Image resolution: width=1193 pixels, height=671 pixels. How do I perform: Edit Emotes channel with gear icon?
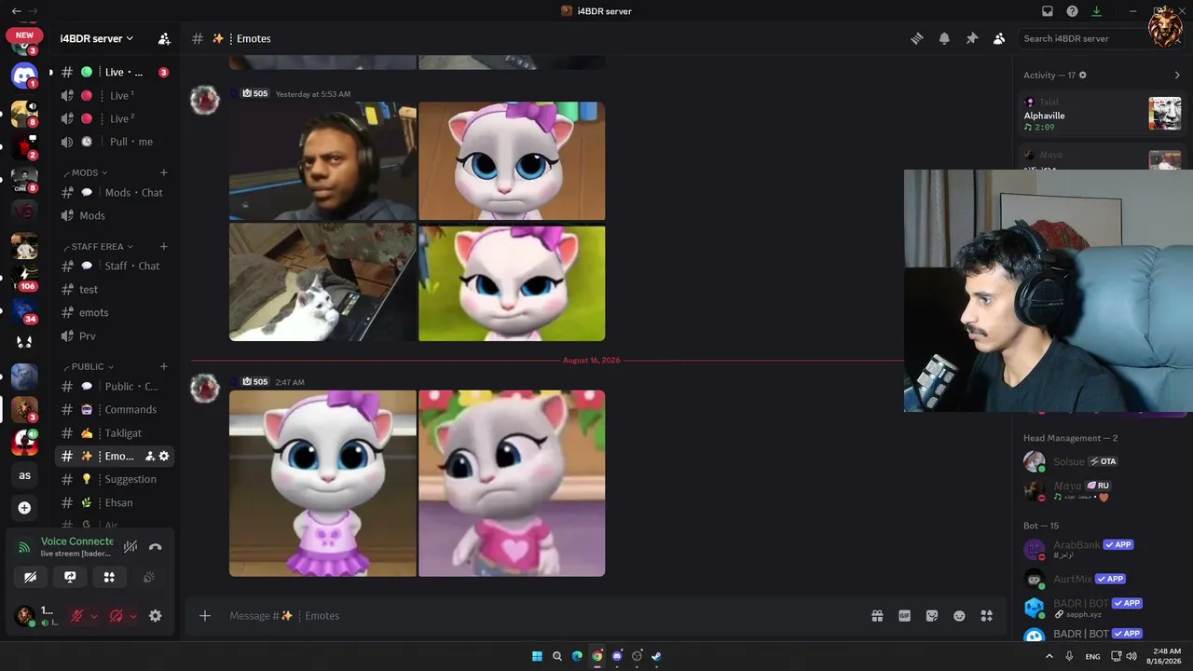pyautogui.click(x=164, y=456)
